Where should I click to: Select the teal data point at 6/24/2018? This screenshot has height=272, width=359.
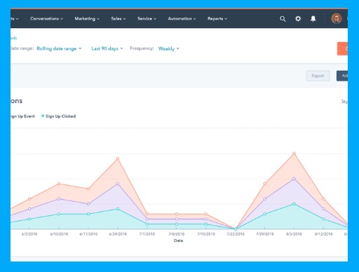pyautogui.click(x=118, y=209)
